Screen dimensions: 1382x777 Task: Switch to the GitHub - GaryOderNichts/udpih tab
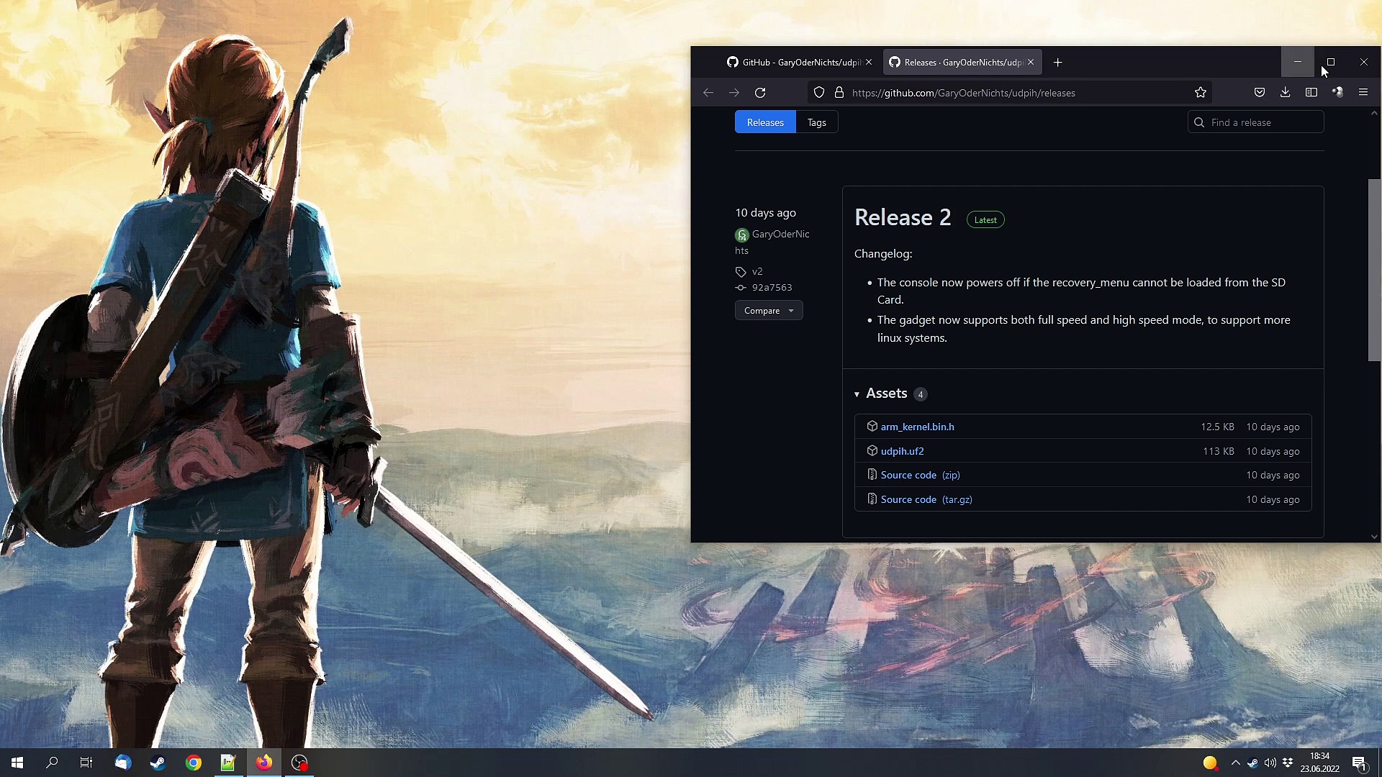pos(794,63)
